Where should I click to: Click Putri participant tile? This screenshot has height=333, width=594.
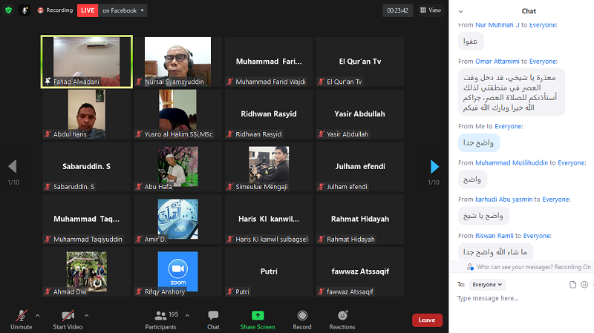point(269,272)
